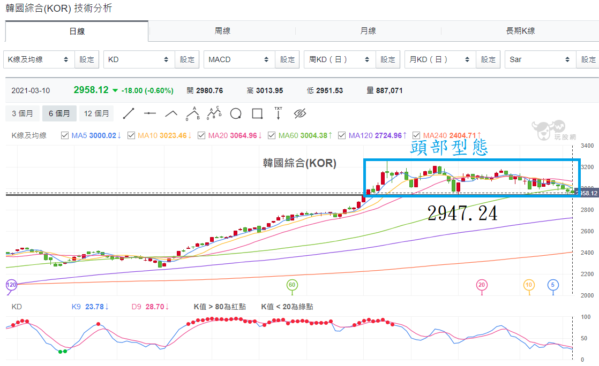Image resolution: width=599 pixels, height=366 pixels.
Task: Select the rectangle drawing tool
Action: (x=257, y=113)
